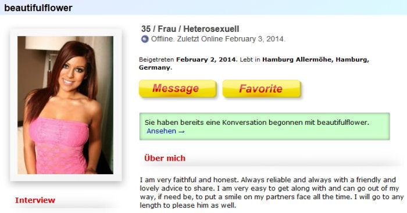Viewport: 407px width, 213px height.
Task: Click the about-me paragraph starting 'I am very faithful'
Action: click(272, 192)
